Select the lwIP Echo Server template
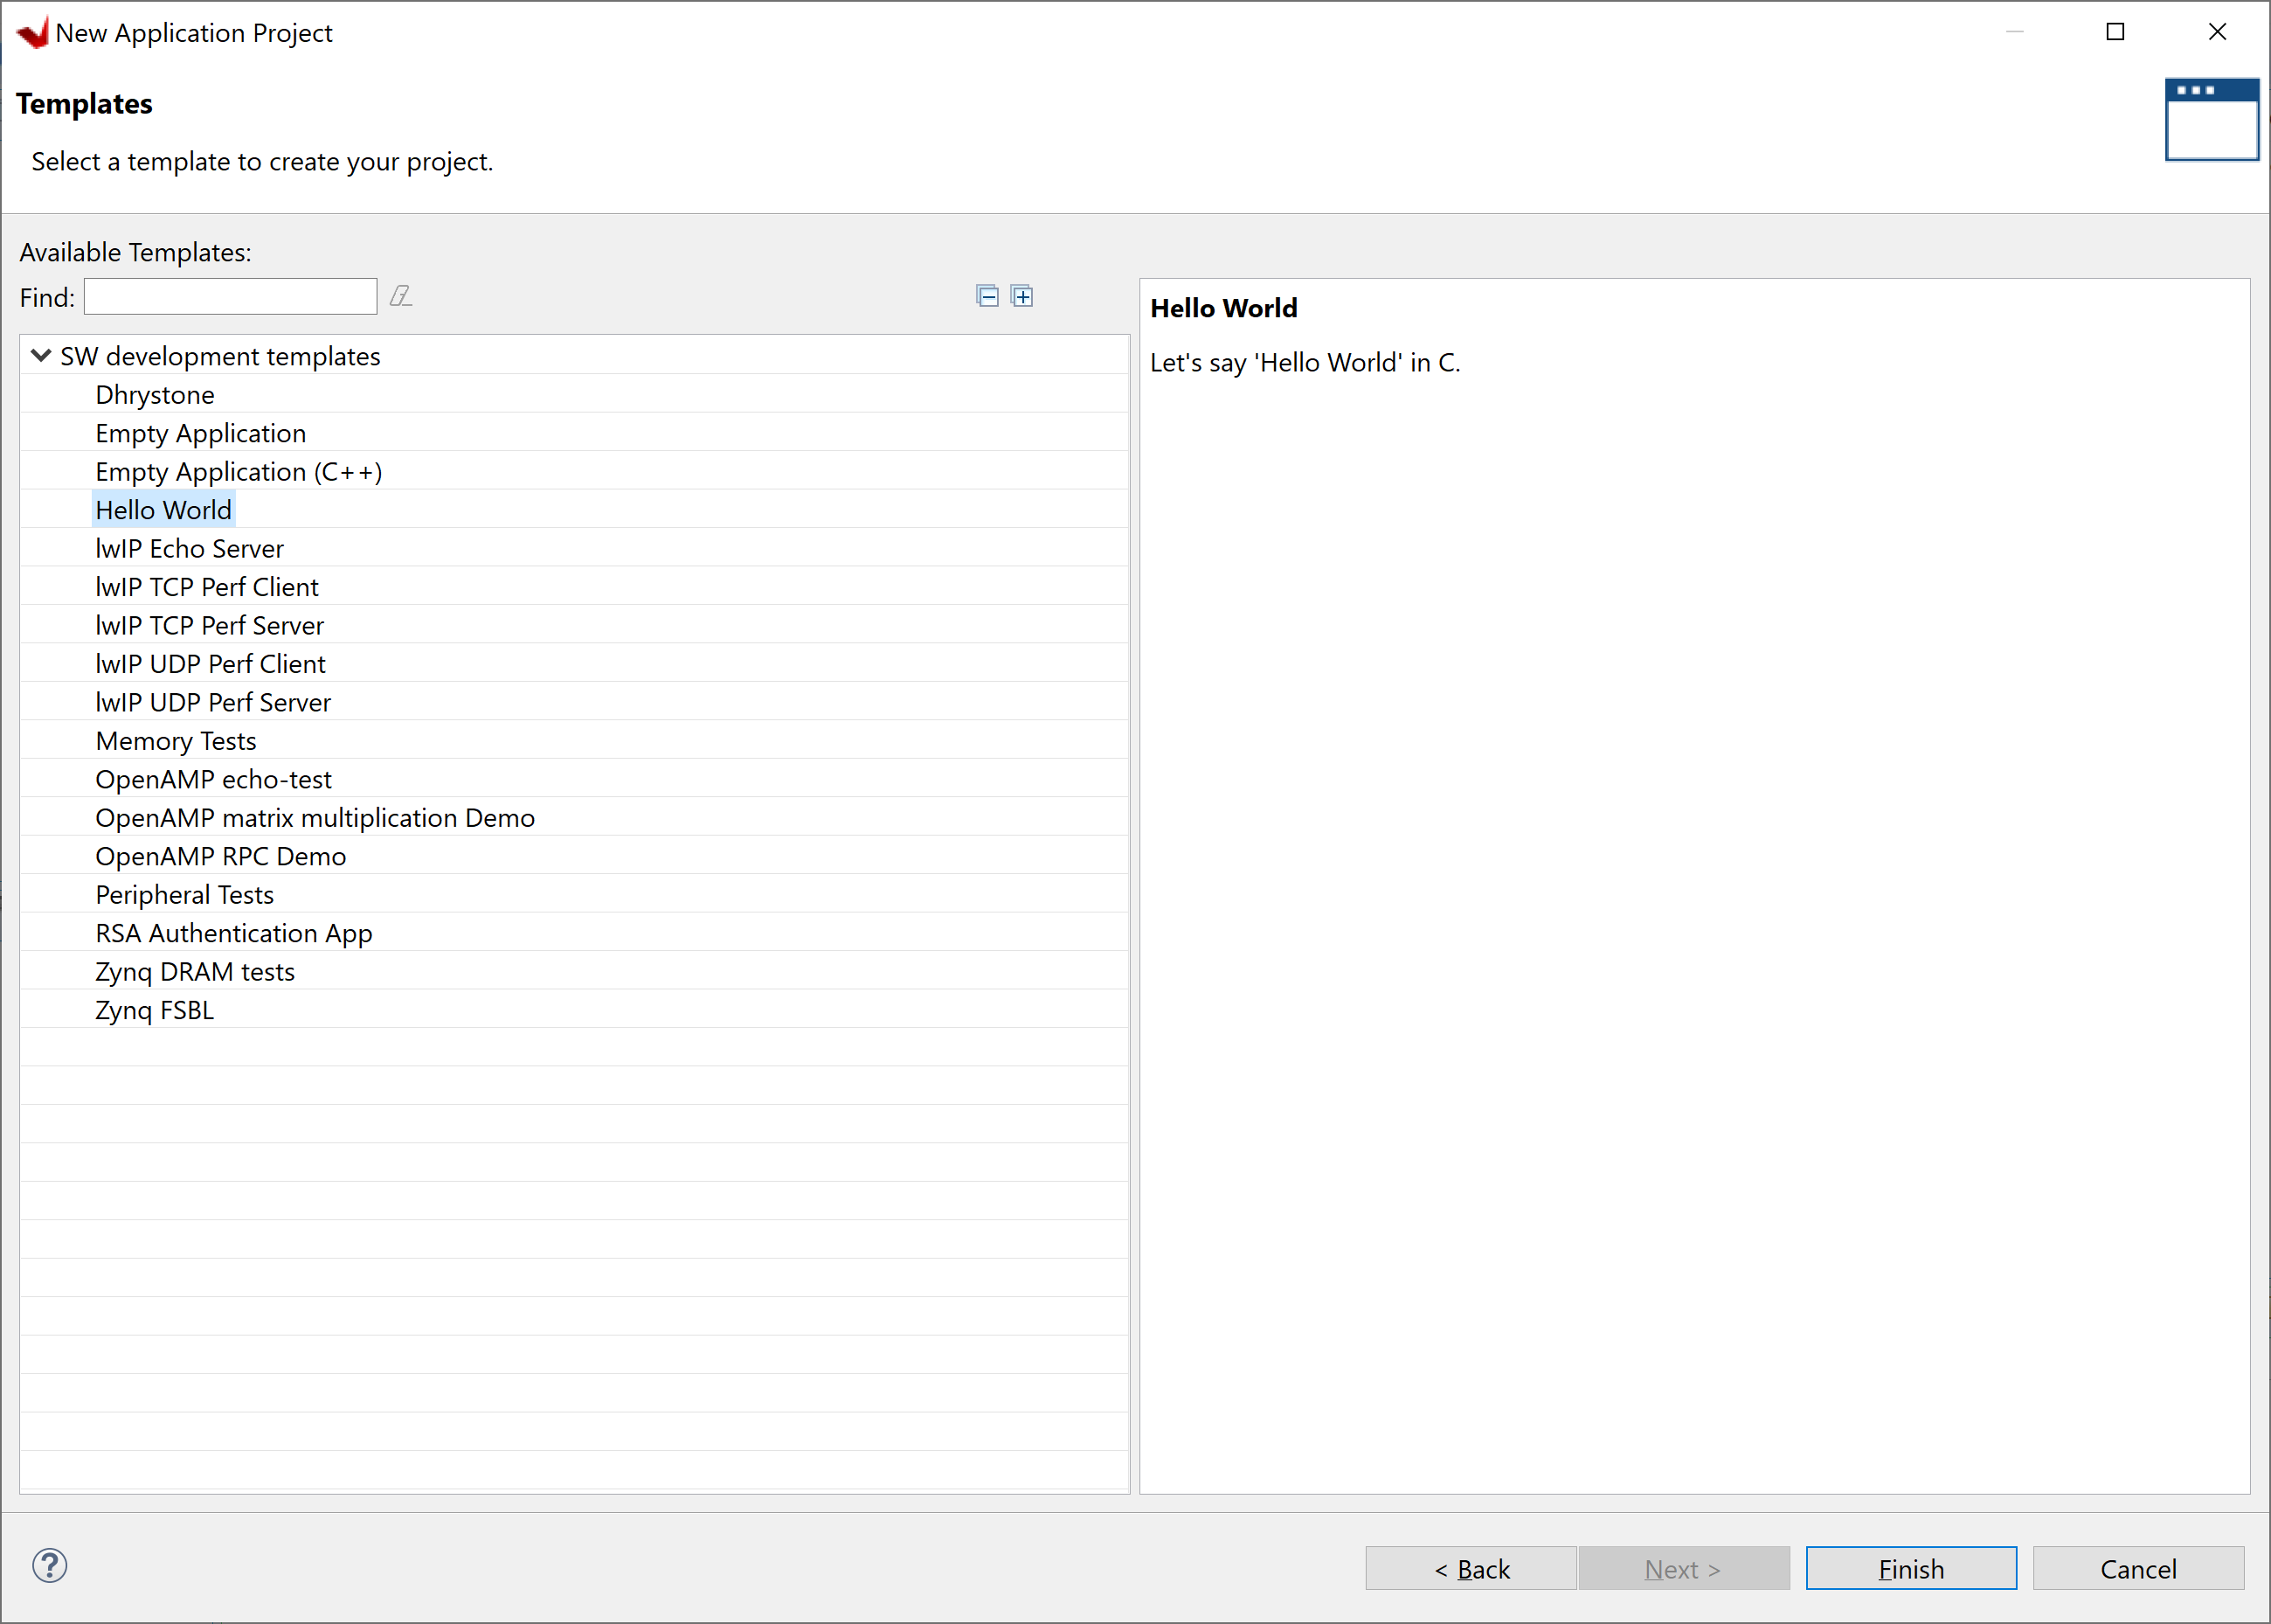 click(189, 548)
